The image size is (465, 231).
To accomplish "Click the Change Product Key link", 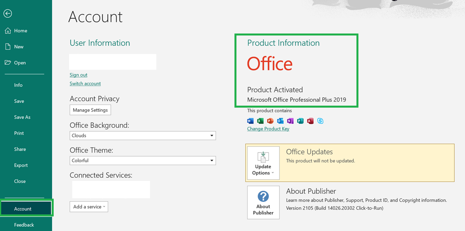I will (268, 129).
